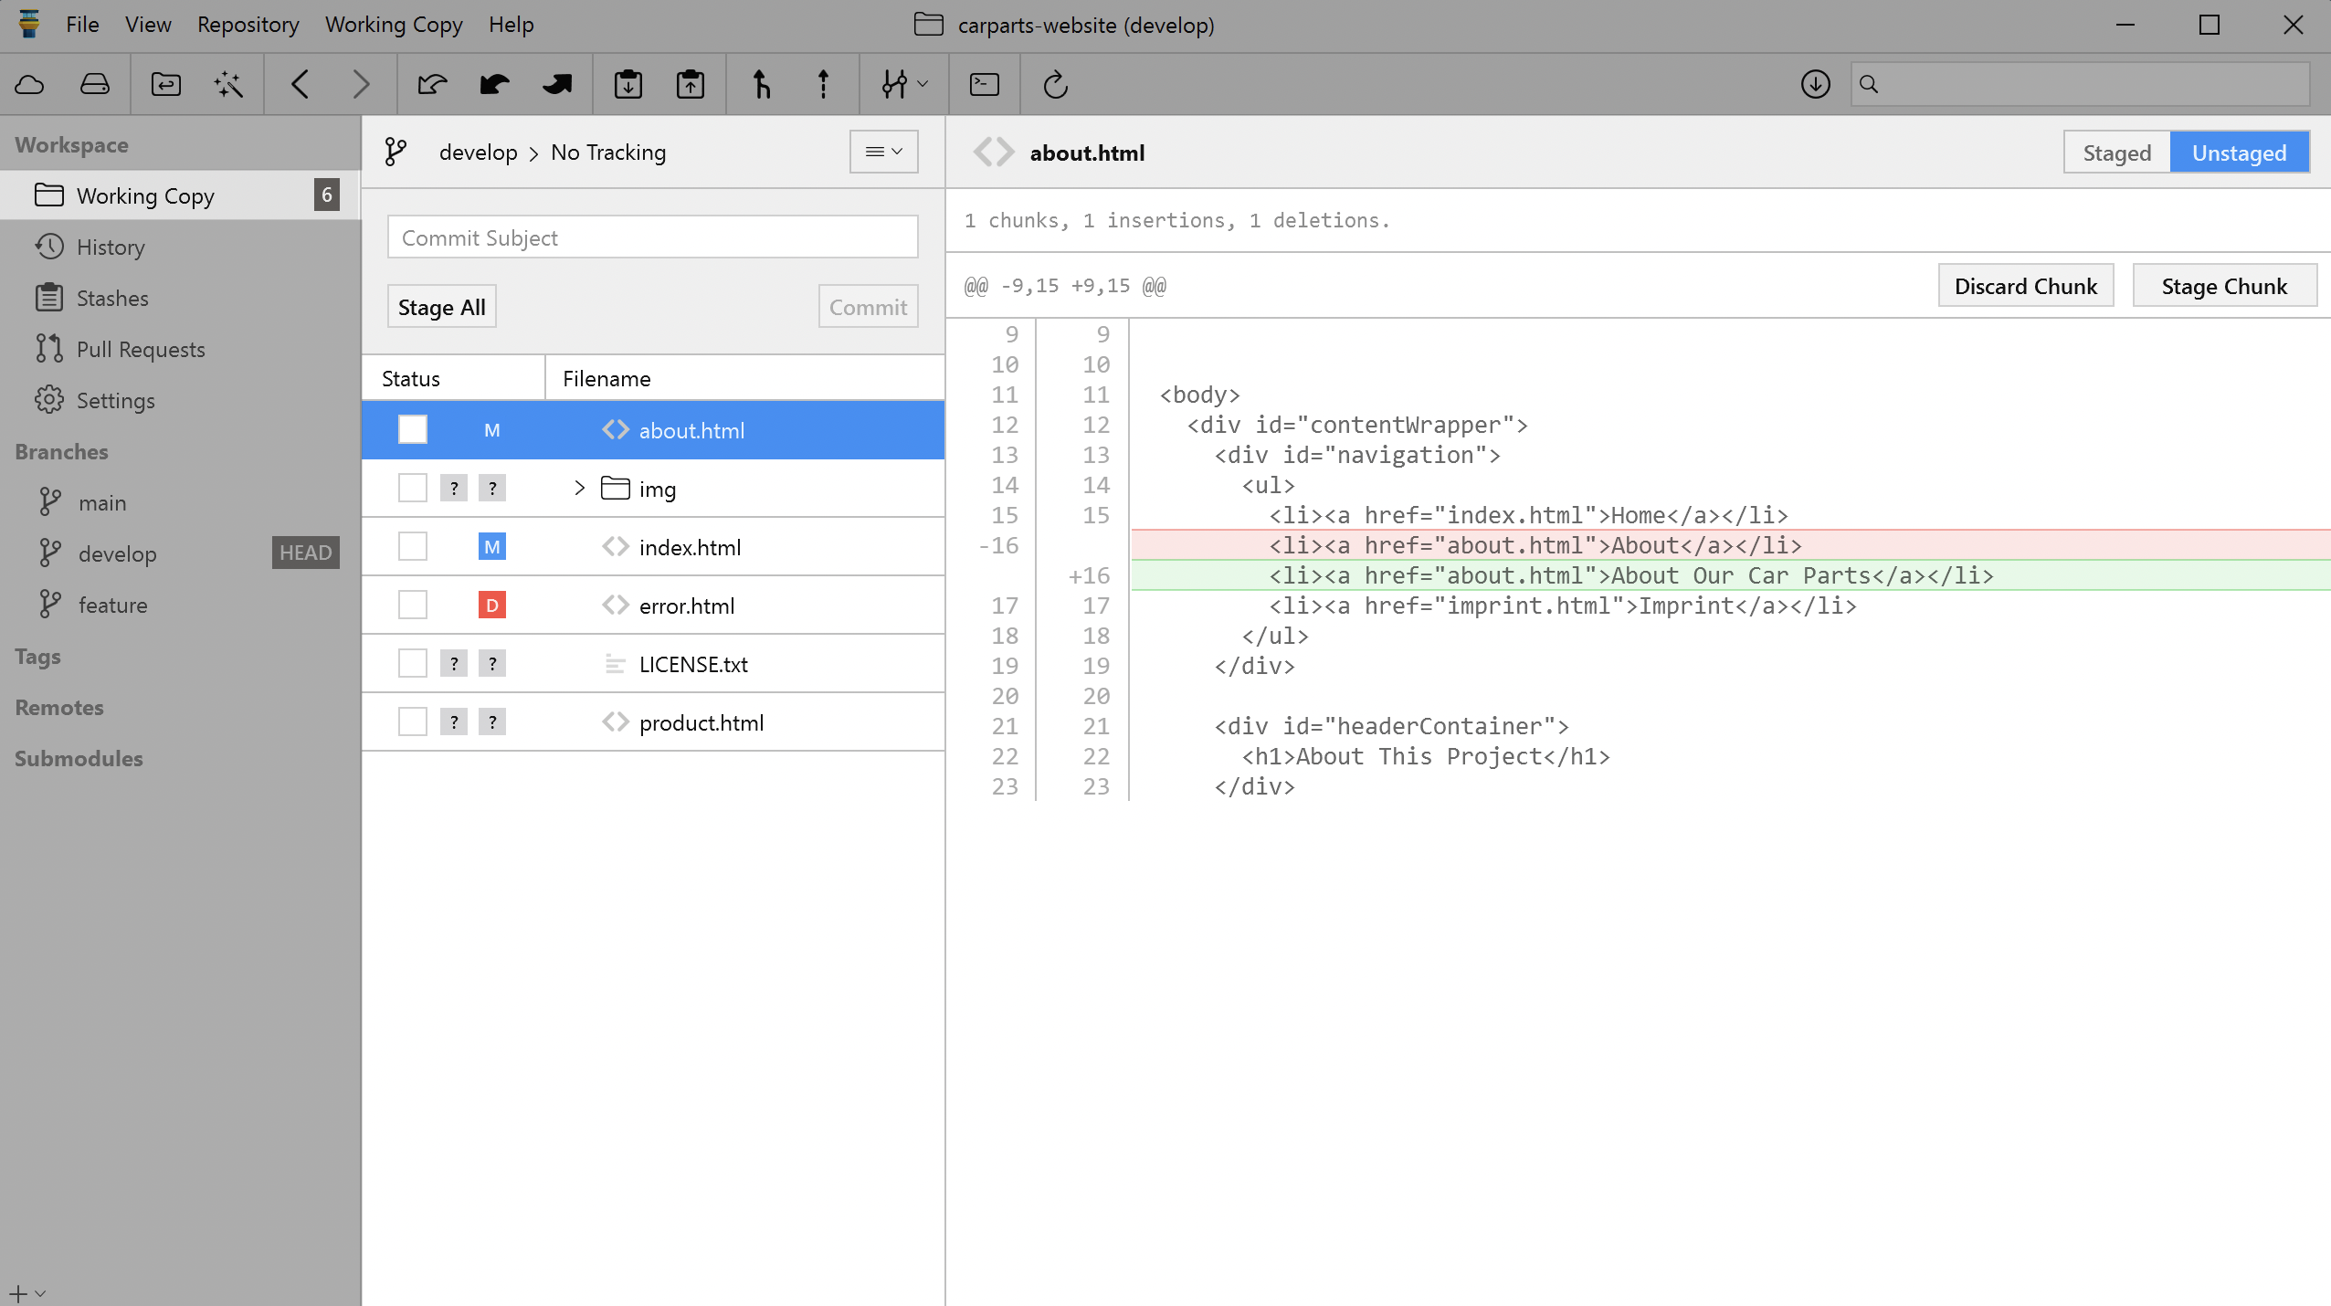Click the download circle icon

point(1815,85)
